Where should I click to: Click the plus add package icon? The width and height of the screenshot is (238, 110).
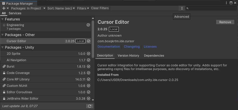point(4,8)
